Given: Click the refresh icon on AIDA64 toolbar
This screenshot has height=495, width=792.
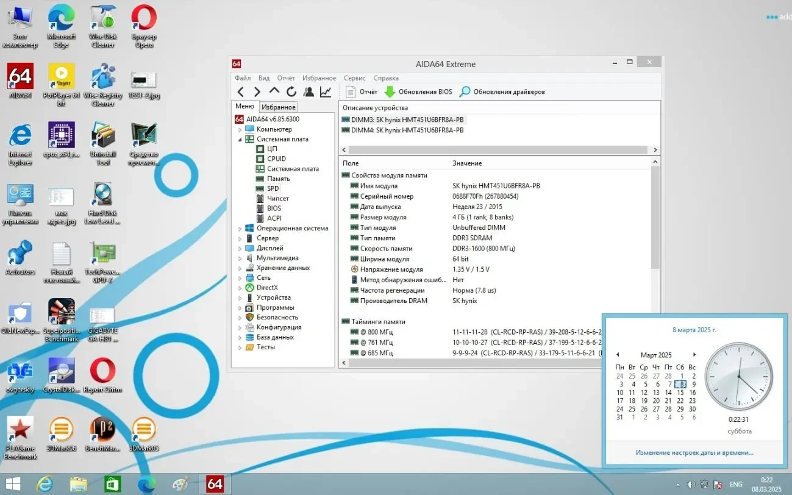Looking at the screenshot, I should tap(291, 91).
